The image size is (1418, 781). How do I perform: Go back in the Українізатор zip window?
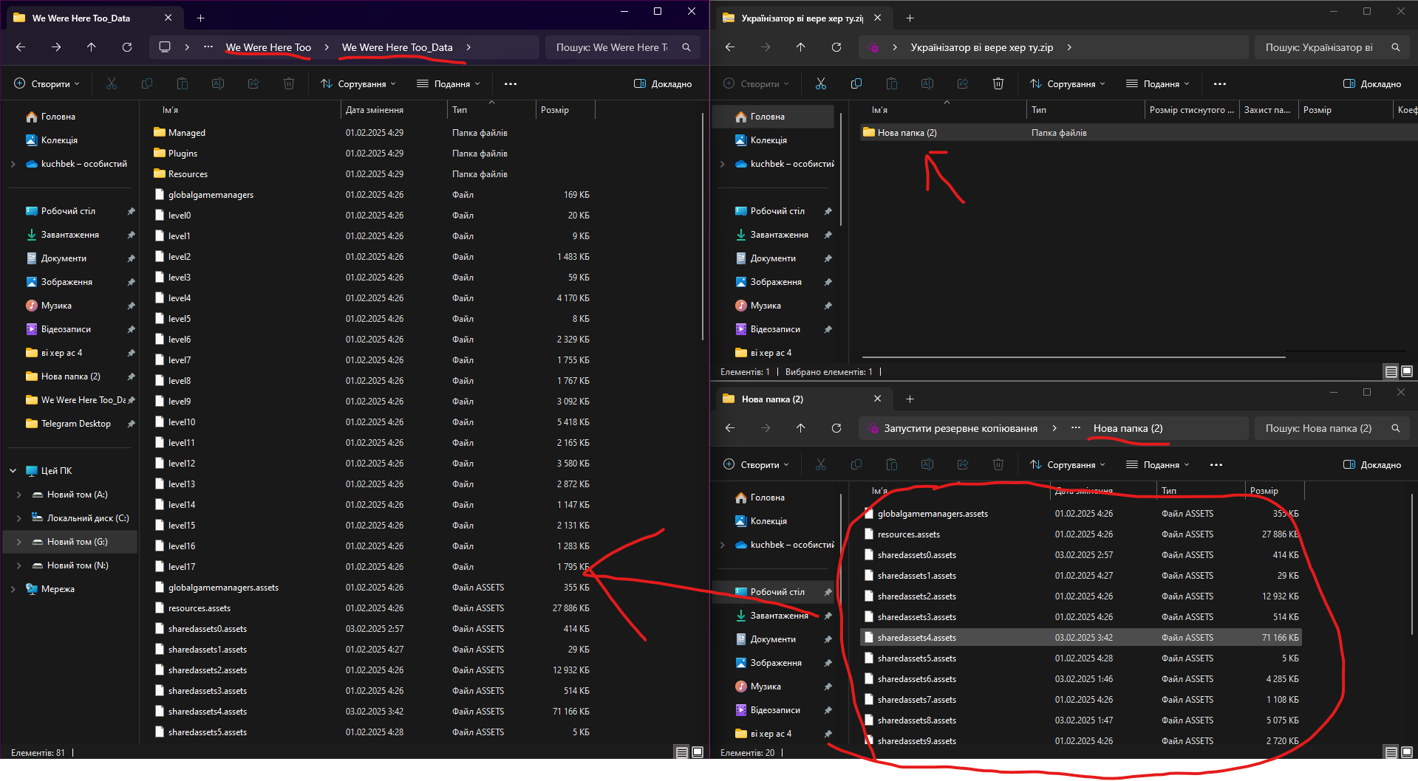point(730,47)
